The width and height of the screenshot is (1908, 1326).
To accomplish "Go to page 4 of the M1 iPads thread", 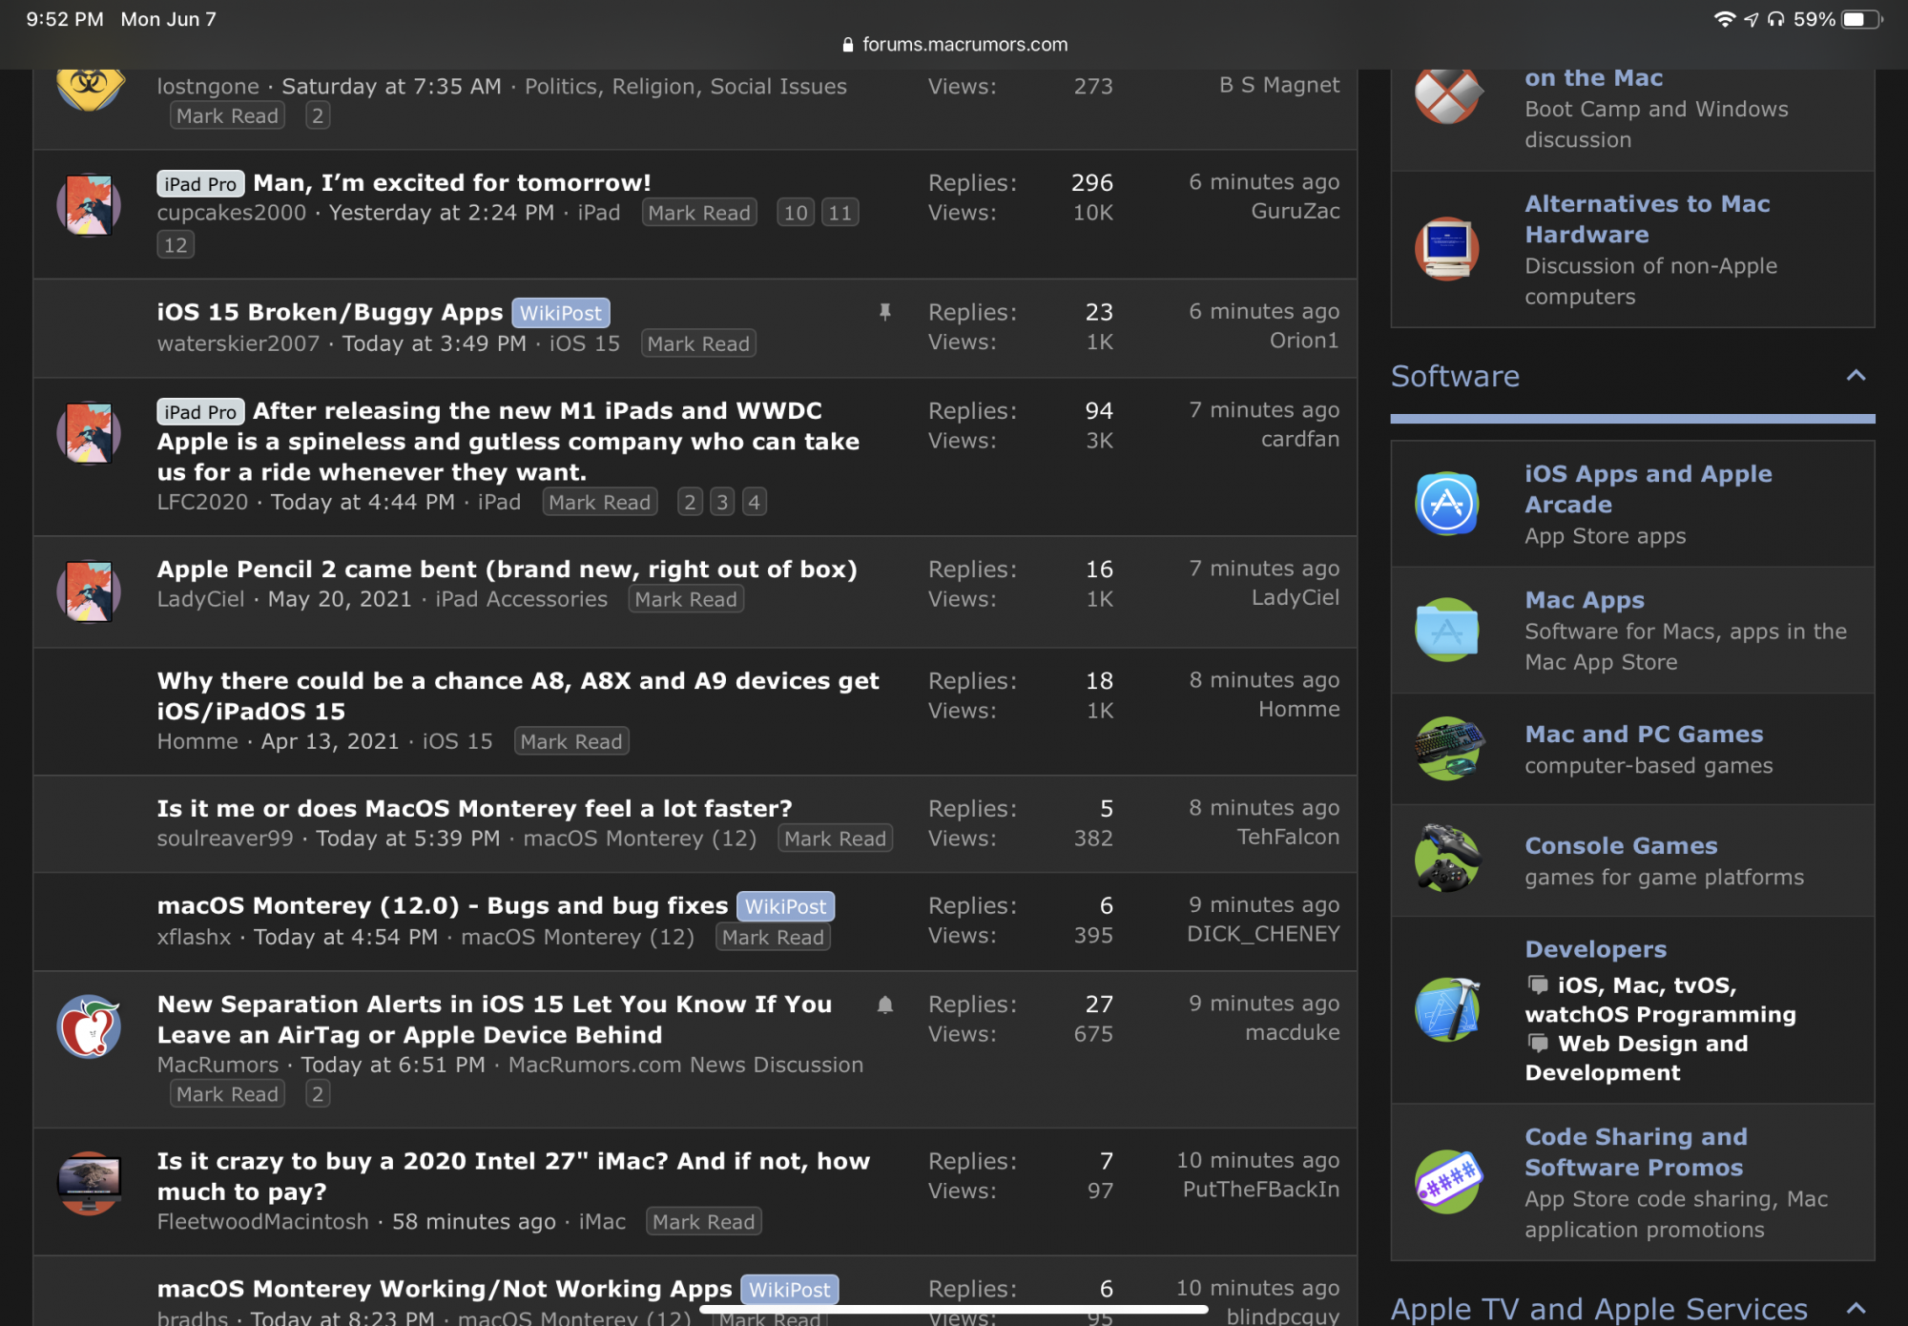I will (755, 502).
